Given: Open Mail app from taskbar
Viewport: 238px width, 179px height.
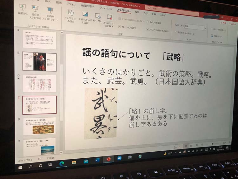Looking at the screenshot, I should 86,162.
